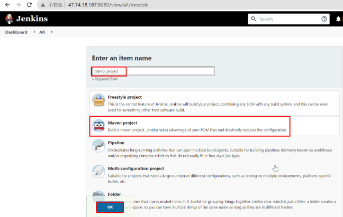Click the search magnifier icon
Viewport: 343px width, 217px height.
click(x=254, y=19)
